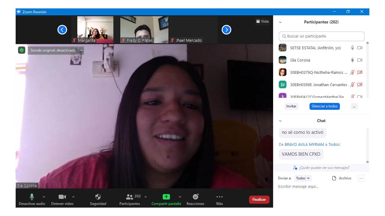Viewport: 385px width, 216px height.
Task: Click Gla Corona name label on video
Action: 27,185
